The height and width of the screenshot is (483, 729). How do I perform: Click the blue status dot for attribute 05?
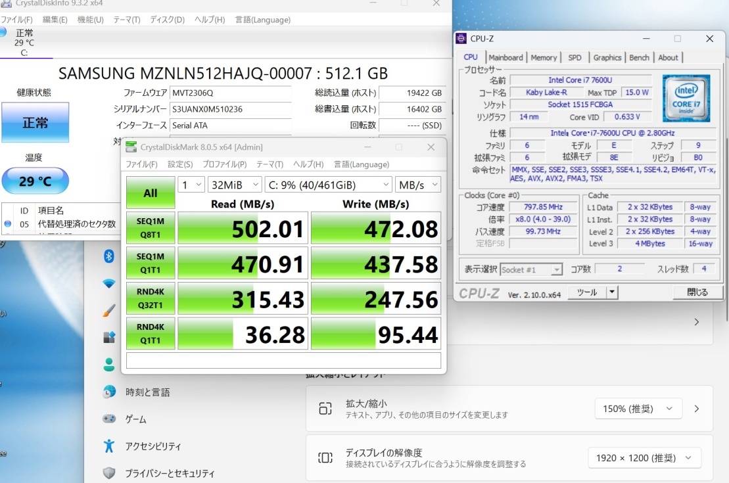(7, 223)
